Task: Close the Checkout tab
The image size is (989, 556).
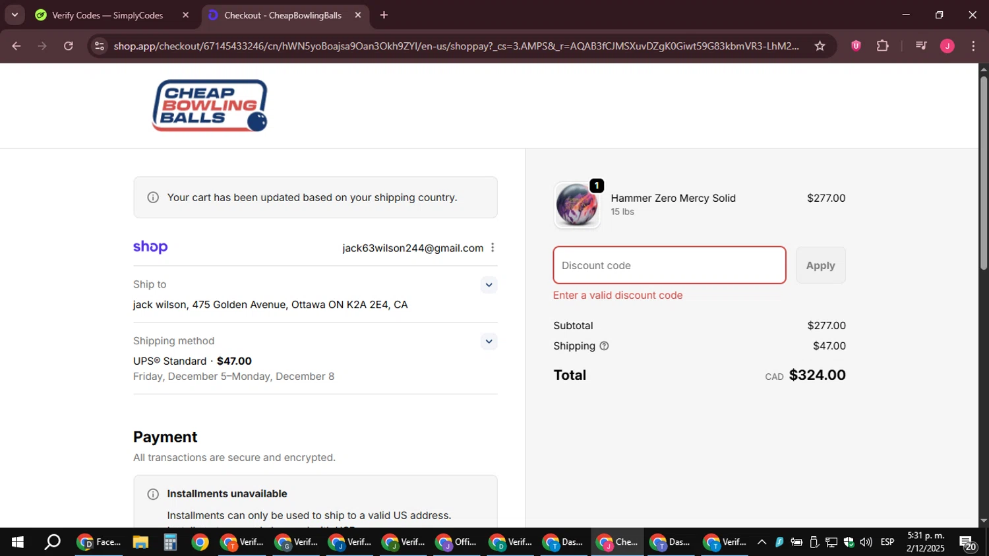Action: pyautogui.click(x=358, y=15)
